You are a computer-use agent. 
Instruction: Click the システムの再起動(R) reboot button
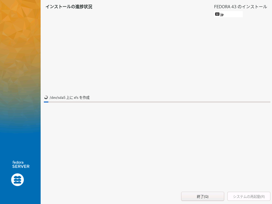click(x=249, y=197)
